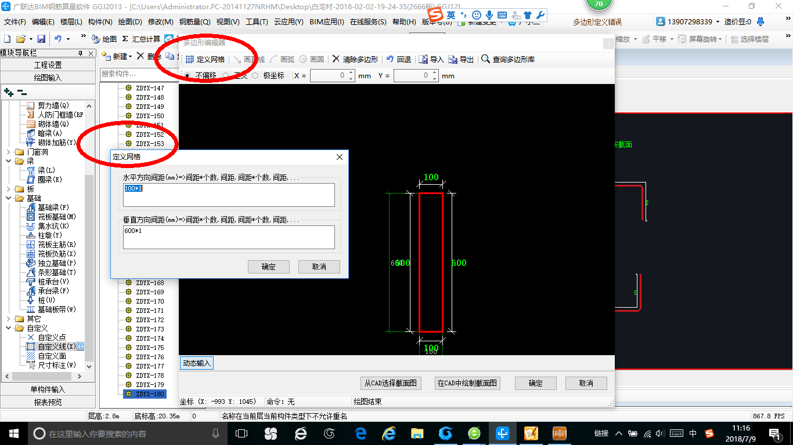Click the save icon in main toolbar
793x445 pixels.
(41, 39)
